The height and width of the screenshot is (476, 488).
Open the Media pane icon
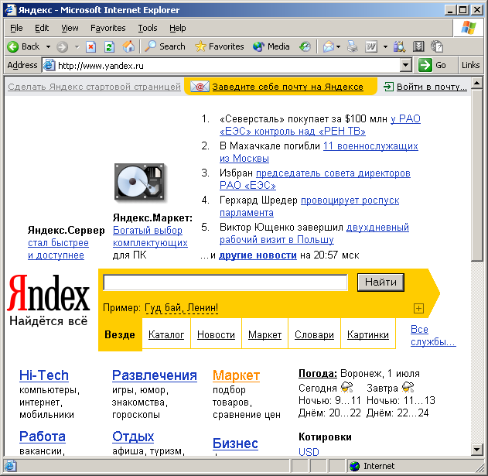coord(271,46)
